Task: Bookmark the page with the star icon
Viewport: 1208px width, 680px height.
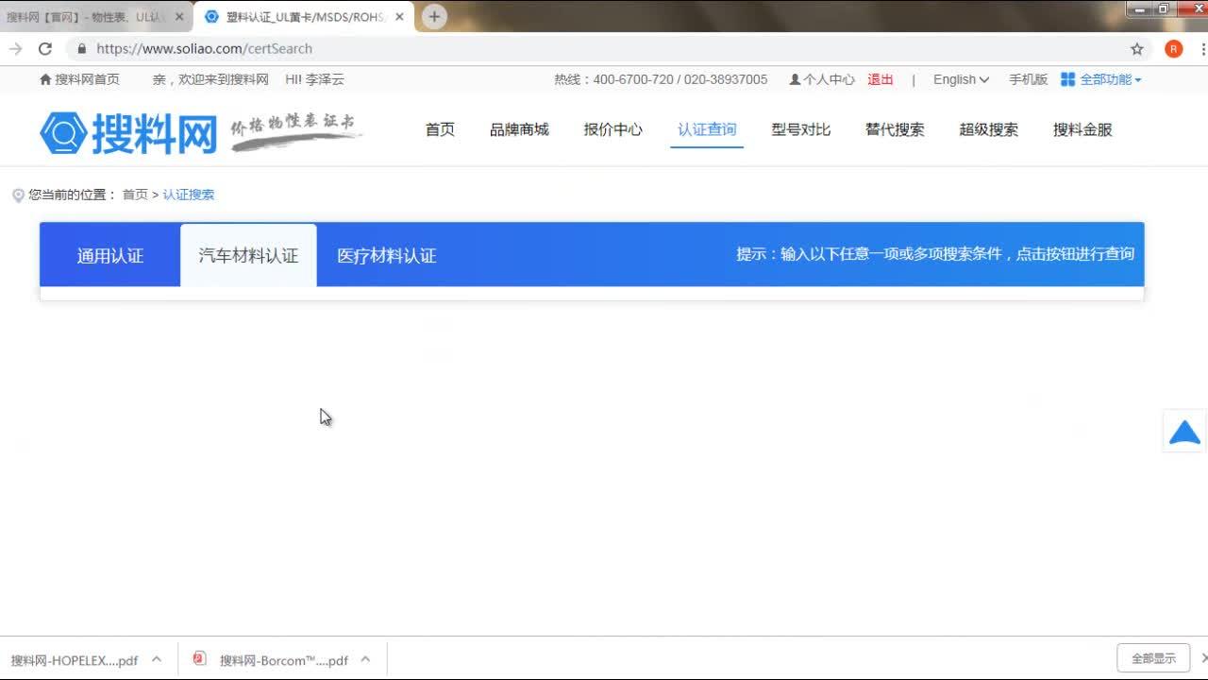Action: tap(1137, 48)
